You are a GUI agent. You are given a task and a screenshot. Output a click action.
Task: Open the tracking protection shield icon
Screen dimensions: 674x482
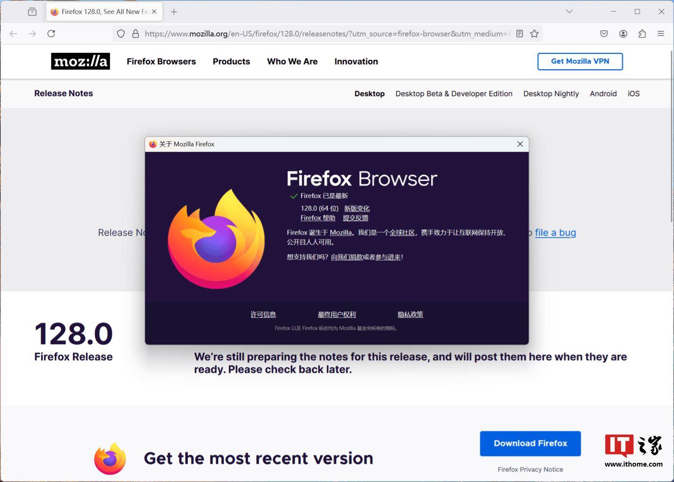[121, 34]
